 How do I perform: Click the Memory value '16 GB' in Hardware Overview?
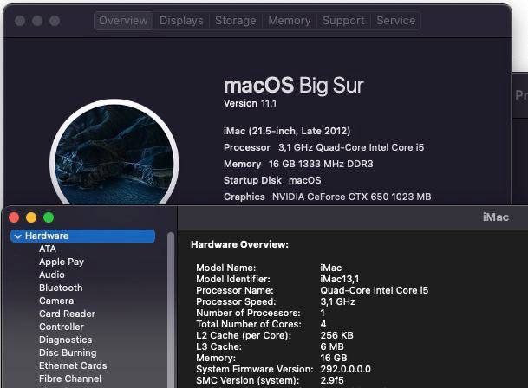(334, 358)
